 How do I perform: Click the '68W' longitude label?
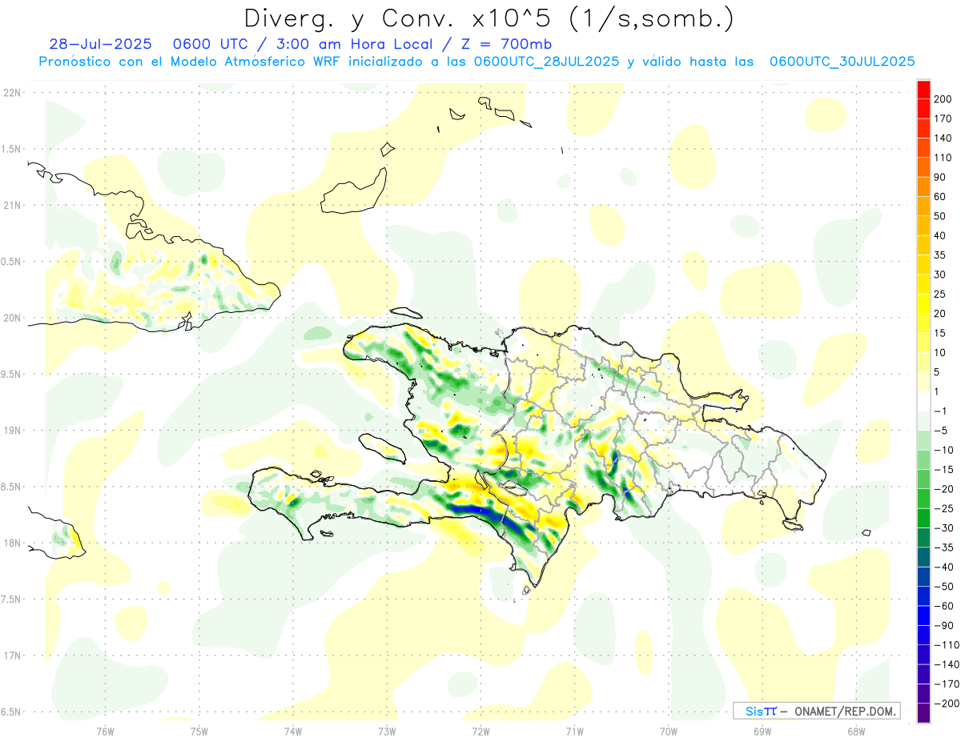[x=856, y=731]
